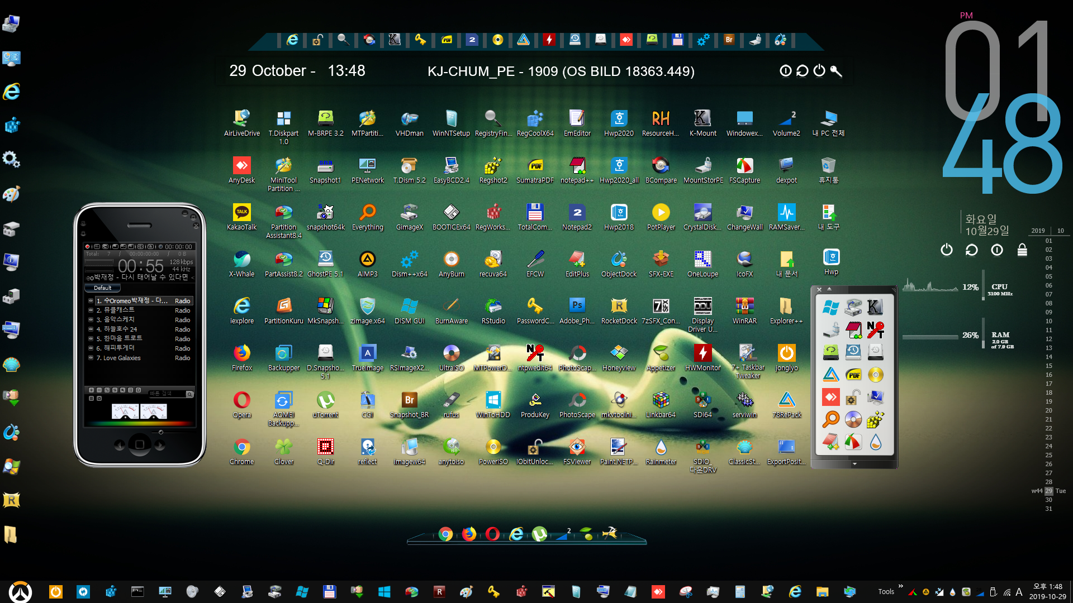Launch Rainmeter desktop icon

pyautogui.click(x=661, y=452)
